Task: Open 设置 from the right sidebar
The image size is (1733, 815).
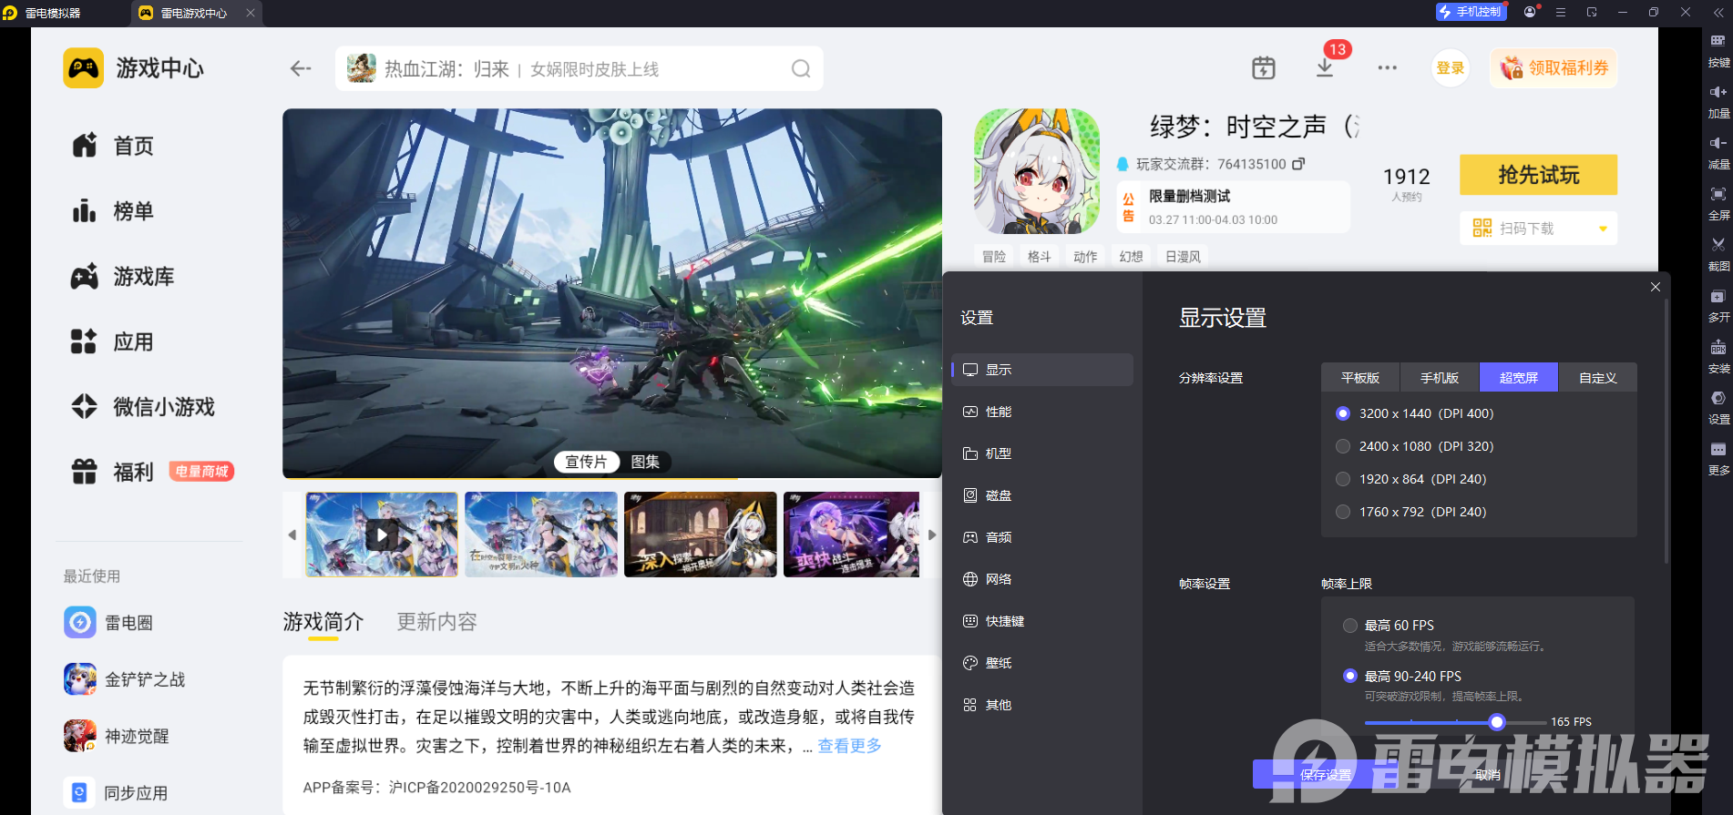Action: click(1718, 407)
